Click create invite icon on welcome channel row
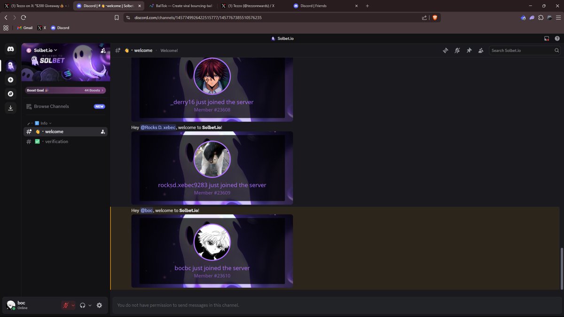 pyautogui.click(x=102, y=132)
